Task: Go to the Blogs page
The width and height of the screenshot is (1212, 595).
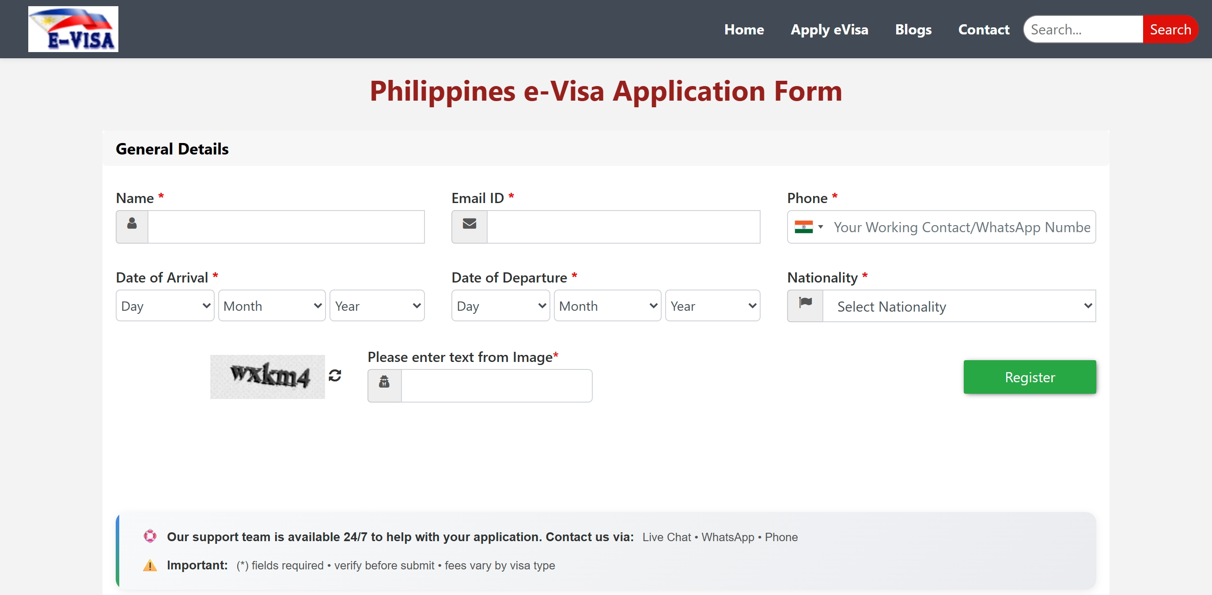Action: click(913, 29)
